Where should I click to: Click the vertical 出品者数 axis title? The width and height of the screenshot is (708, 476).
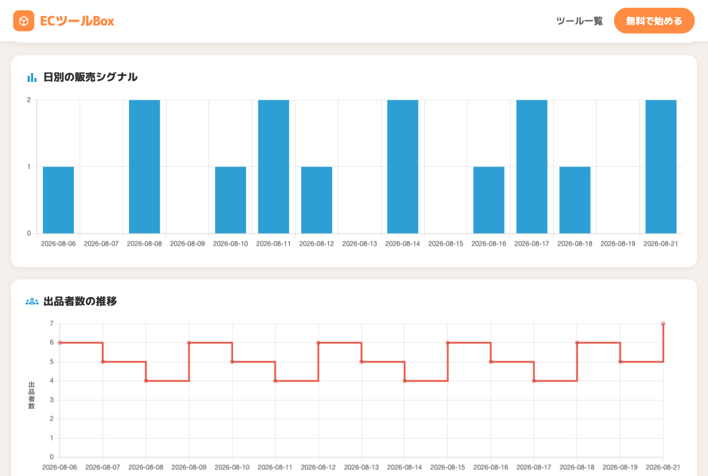32,395
